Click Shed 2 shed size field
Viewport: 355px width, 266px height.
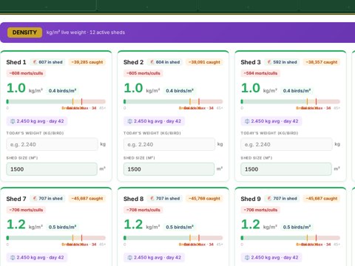point(169,169)
